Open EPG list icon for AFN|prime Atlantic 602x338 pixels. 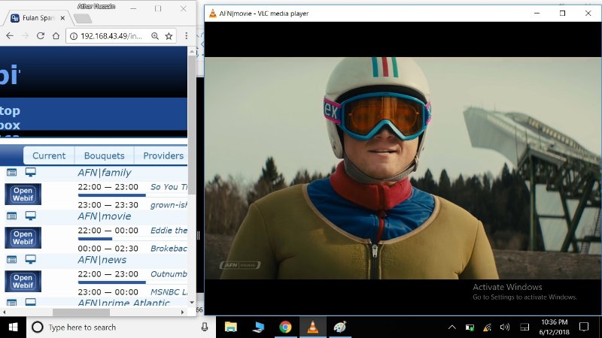pyautogui.click(x=11, y=303)
